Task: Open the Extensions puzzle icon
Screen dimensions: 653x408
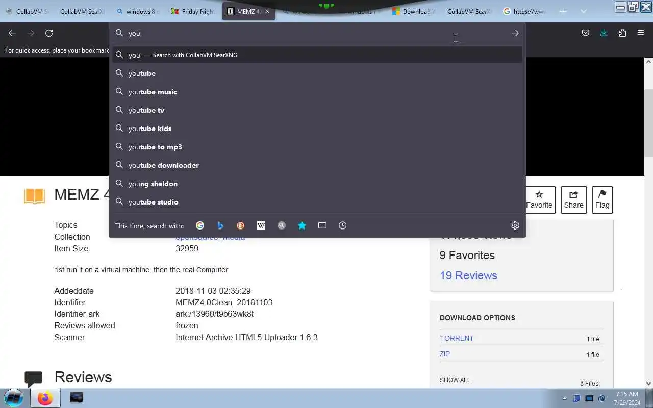Action: 622,33
